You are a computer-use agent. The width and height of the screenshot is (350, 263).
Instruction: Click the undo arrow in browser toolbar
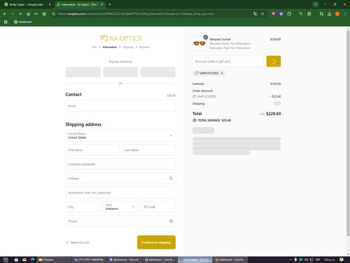pos(36,14)
